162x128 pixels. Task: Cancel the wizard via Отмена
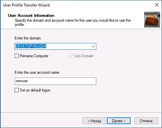coord(146,121)
